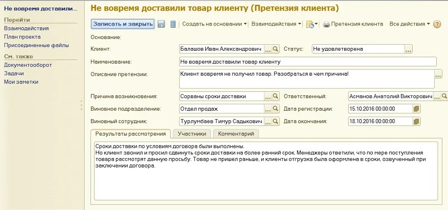Click Дата окончания field 18.10.2016
This screenshot has height=210, width=448.
(380, 121)
